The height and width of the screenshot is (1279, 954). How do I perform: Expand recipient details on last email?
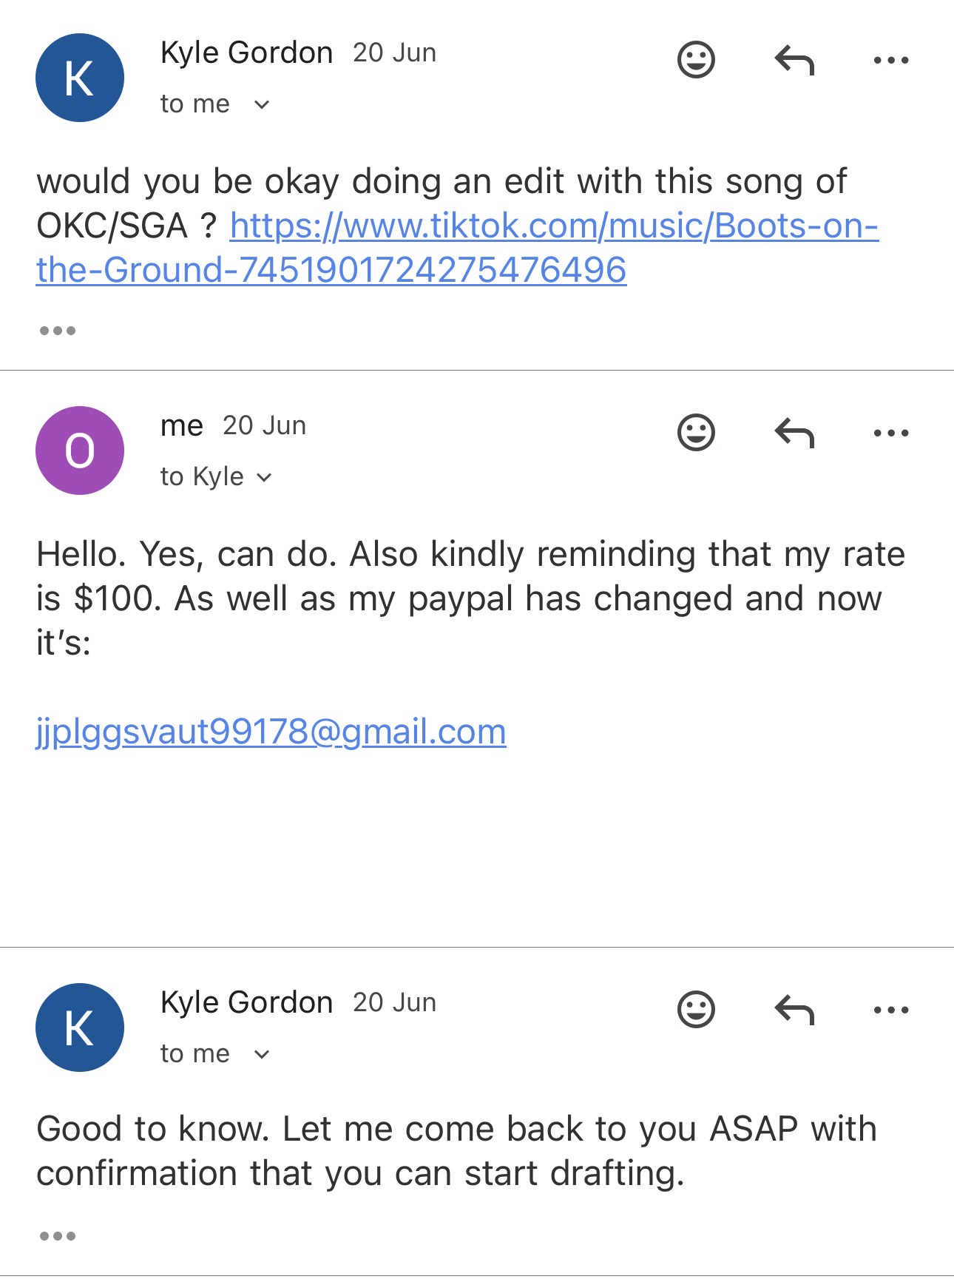coord(261,1055)
